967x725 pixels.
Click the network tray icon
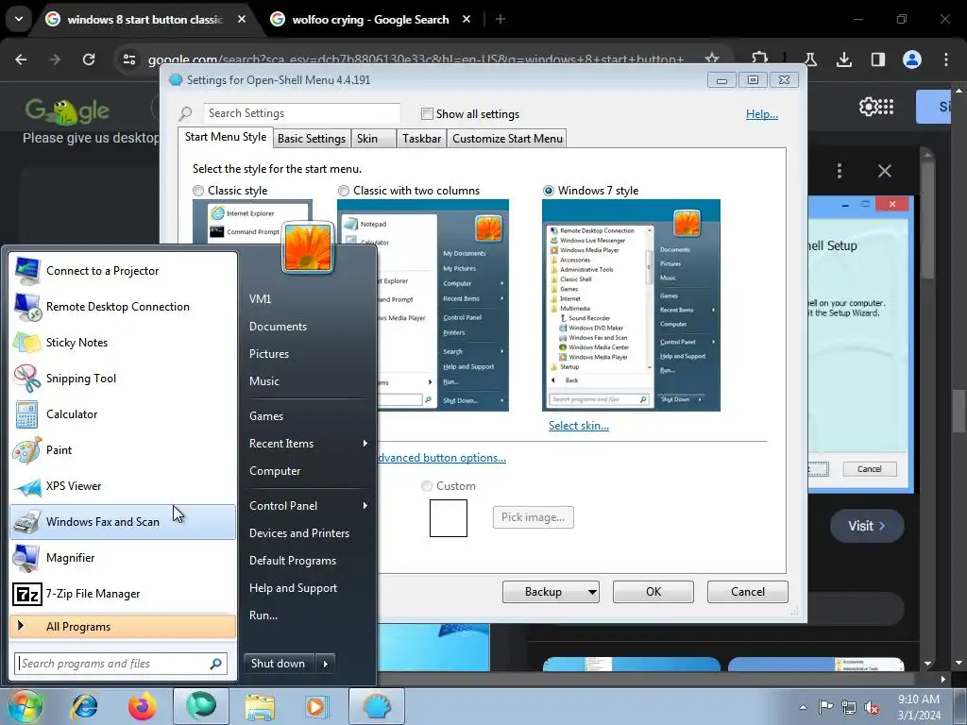(x=849, y=708)
